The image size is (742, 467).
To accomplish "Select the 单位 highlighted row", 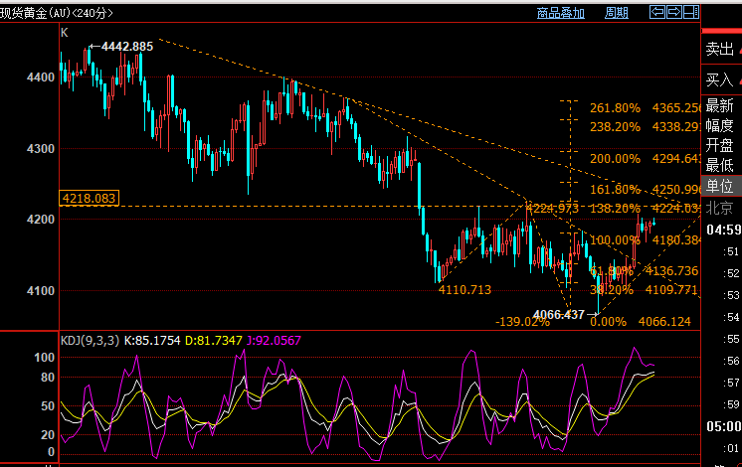I will coord(722,186).
